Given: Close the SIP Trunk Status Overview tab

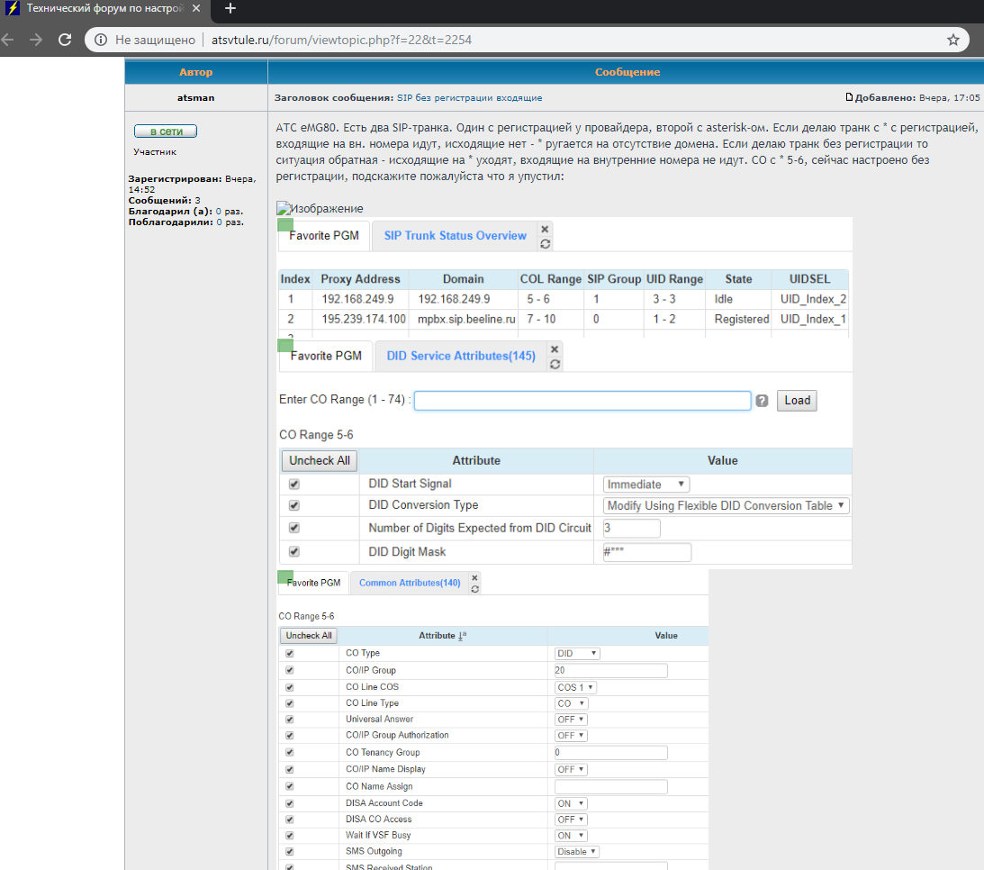Looking at the screenshot, I should pyautogui.click(x=545, y=229).
